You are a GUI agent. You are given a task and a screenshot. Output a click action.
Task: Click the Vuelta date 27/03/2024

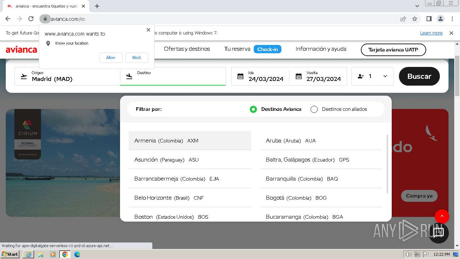point(323,79)
